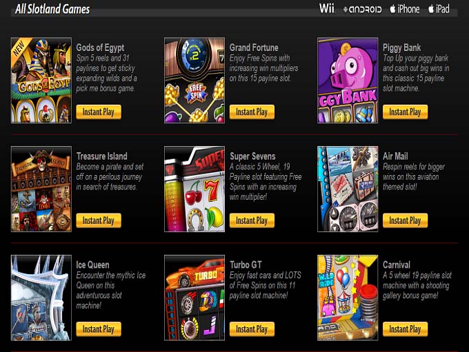Click the Air Mail title link
Screen dimensions: 469x352
[x=395, y=156]
